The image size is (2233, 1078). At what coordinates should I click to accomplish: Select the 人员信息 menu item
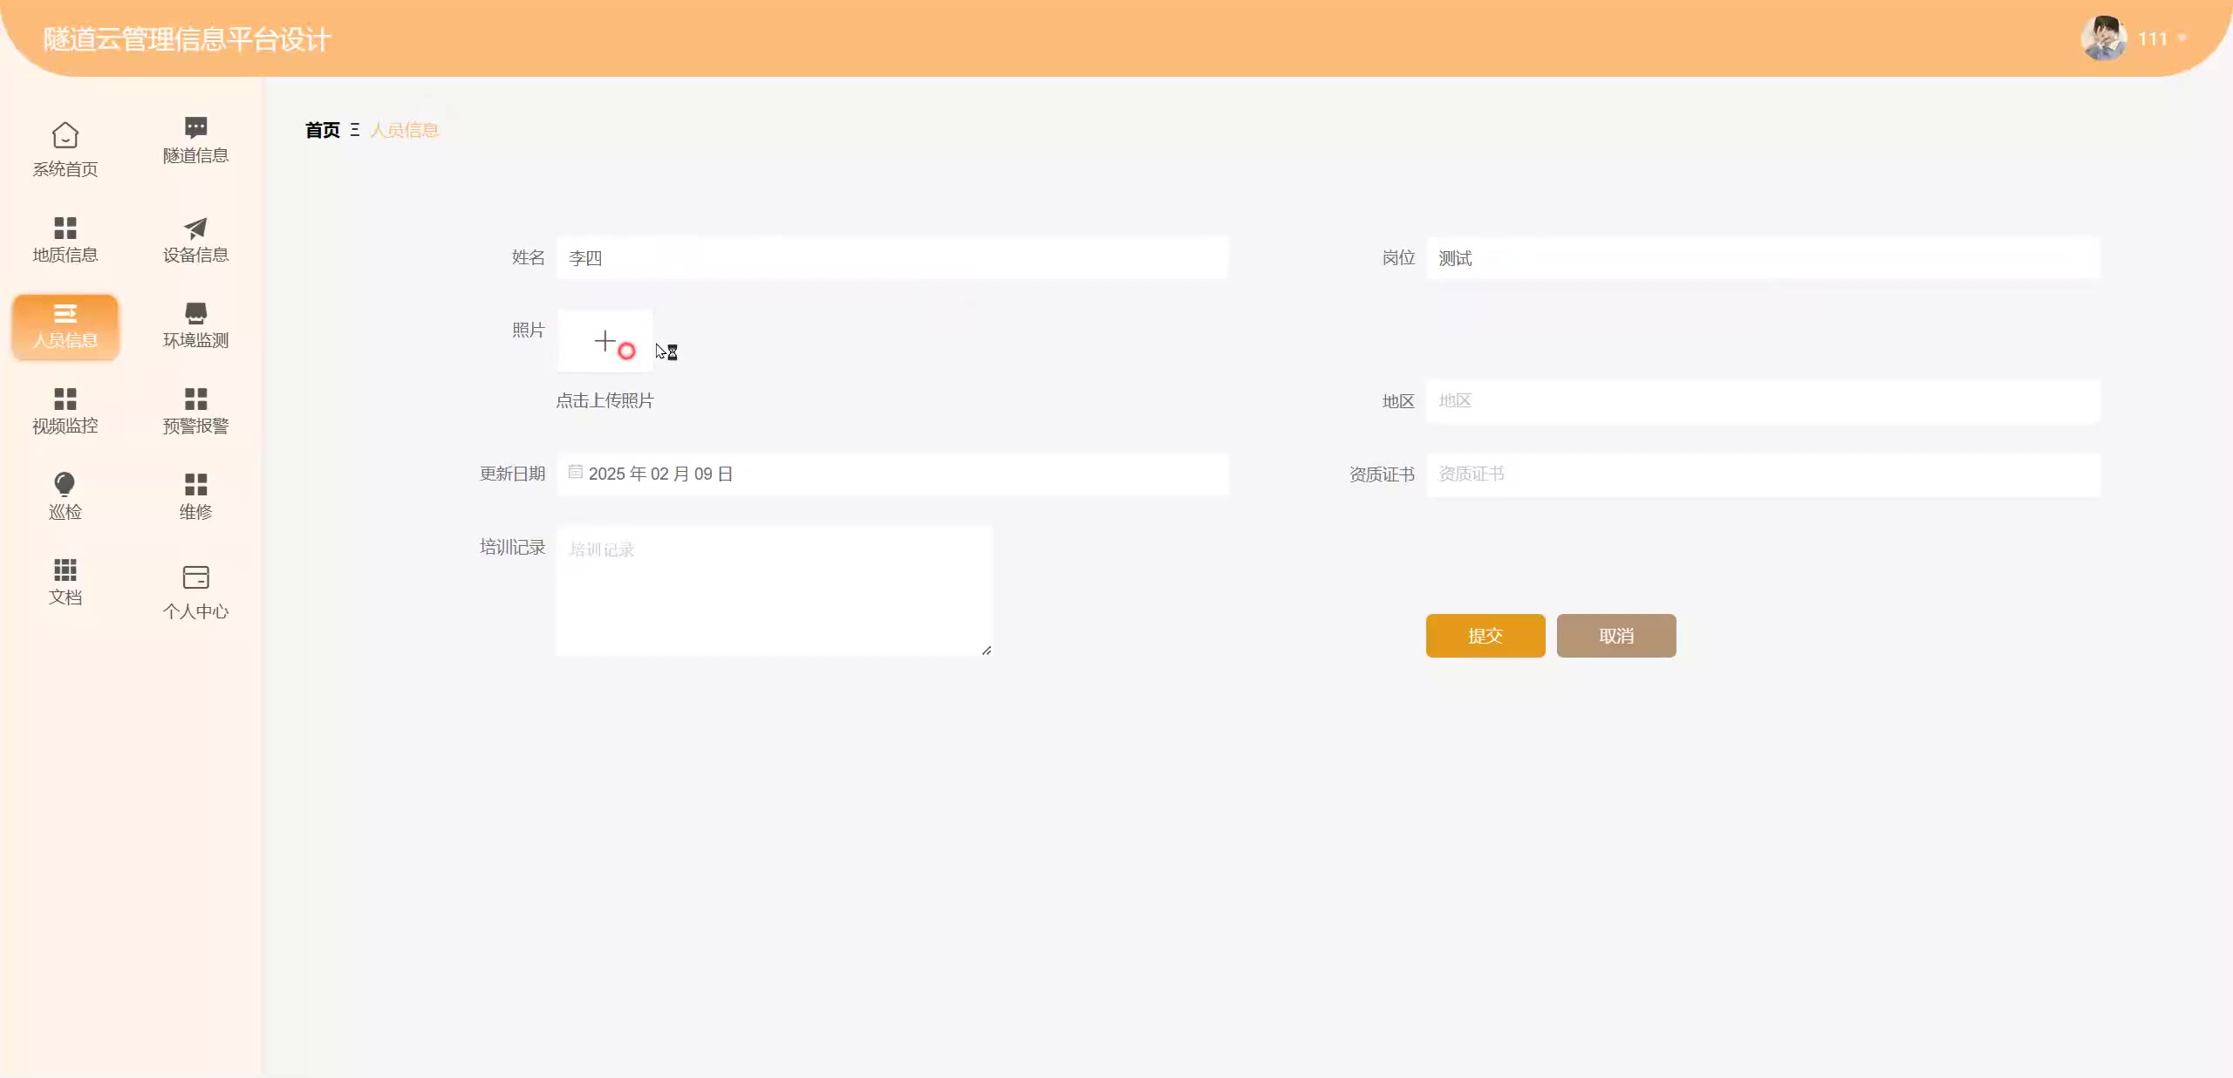[x=65, y=327]
